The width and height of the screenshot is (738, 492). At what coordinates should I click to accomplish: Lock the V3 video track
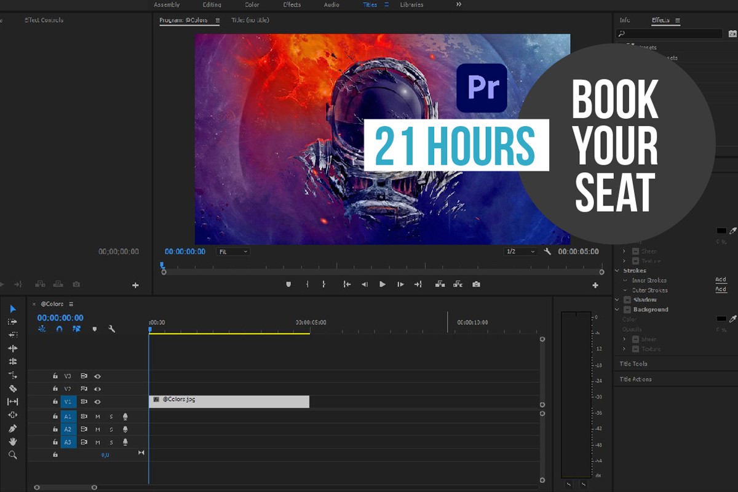tap(55, 376)
